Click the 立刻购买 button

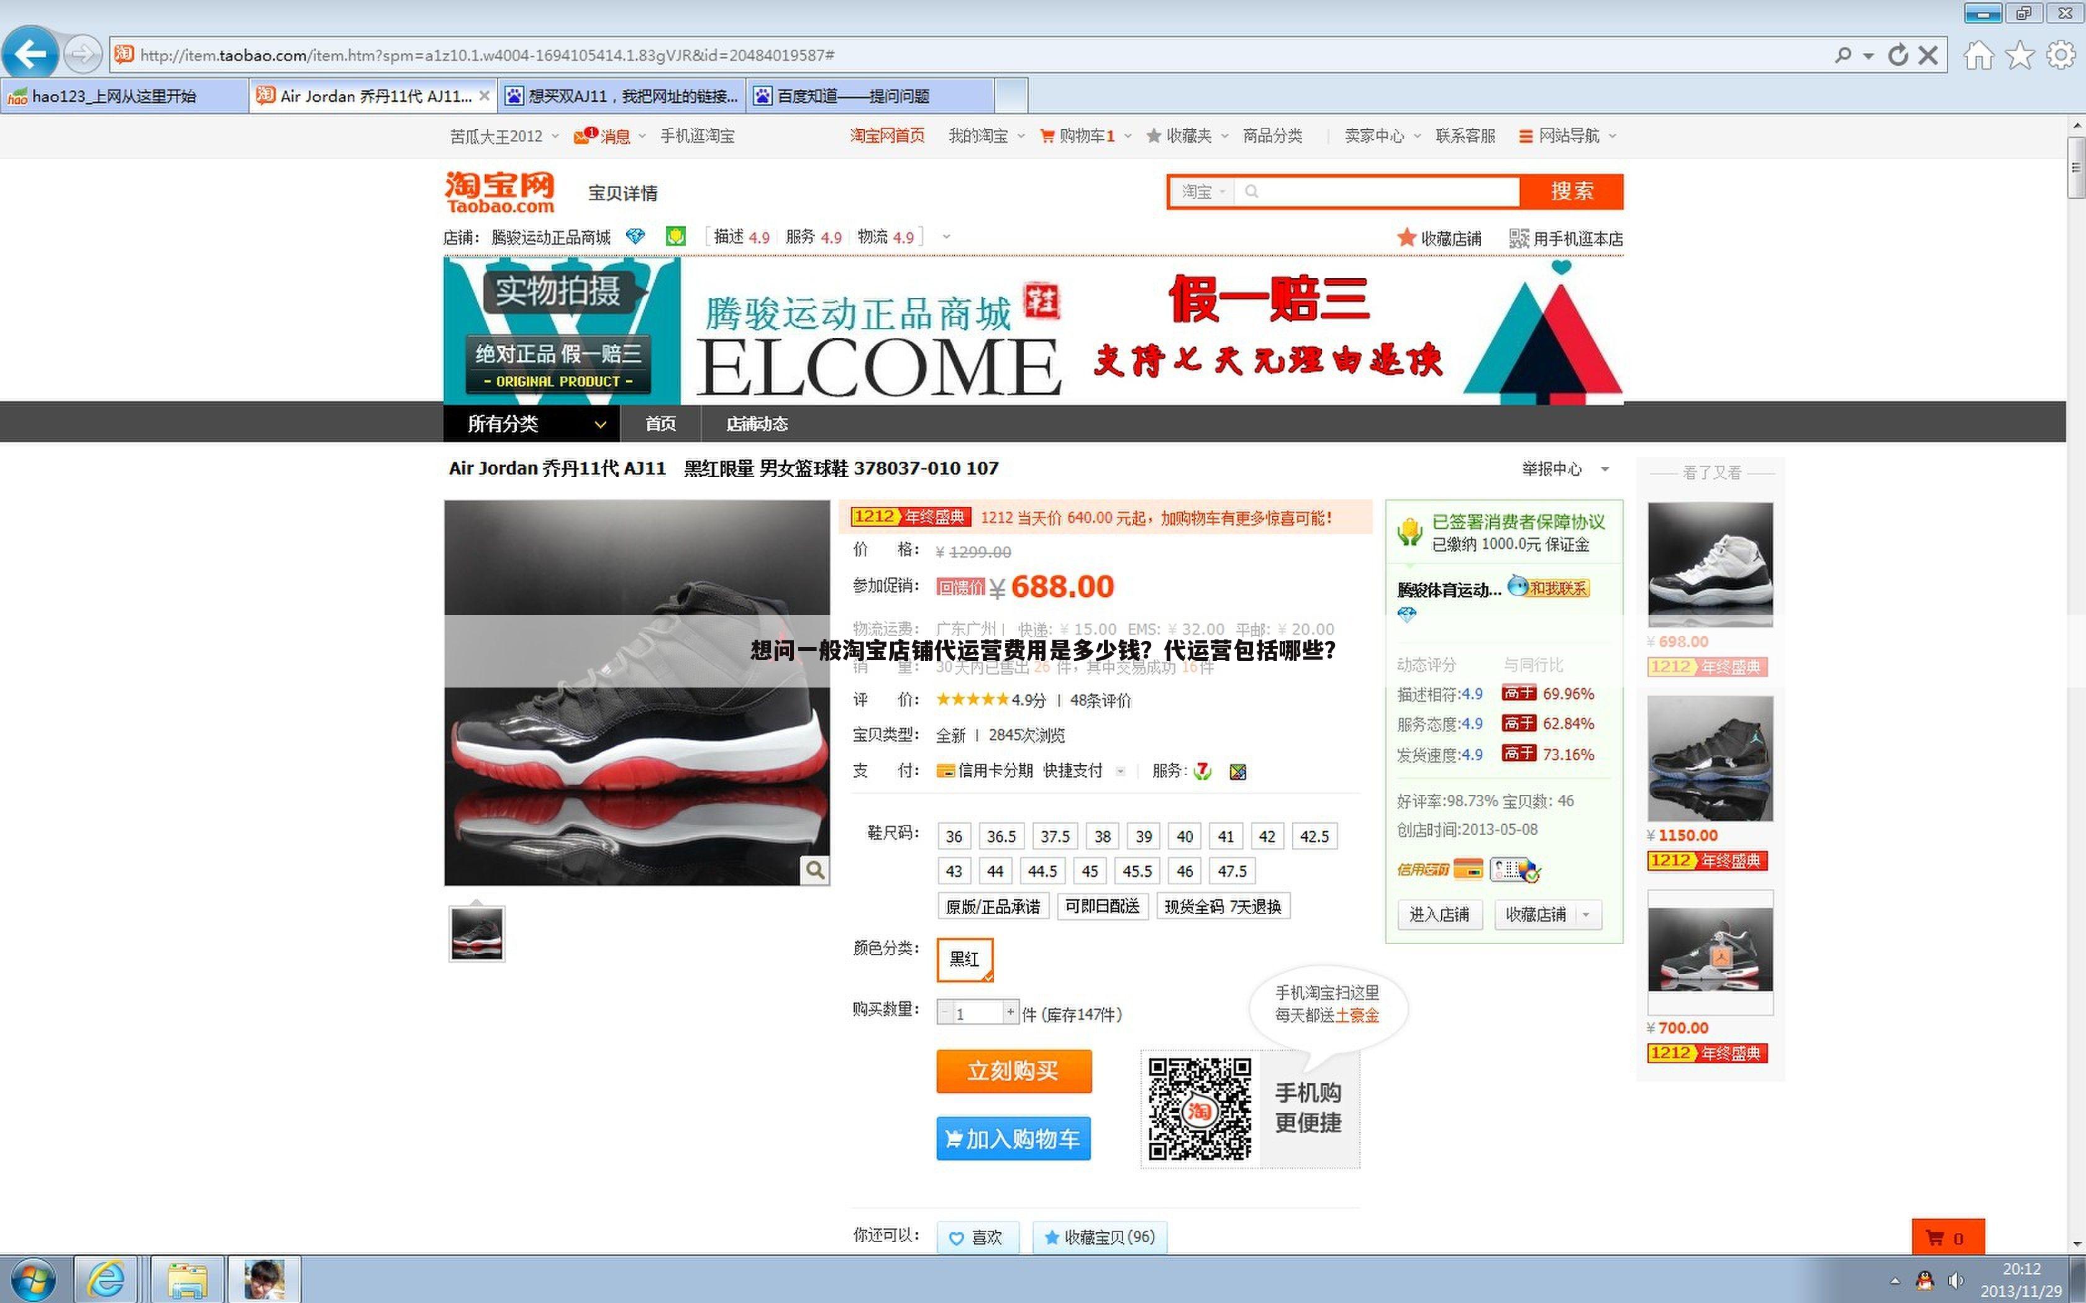(1014, 1071)
